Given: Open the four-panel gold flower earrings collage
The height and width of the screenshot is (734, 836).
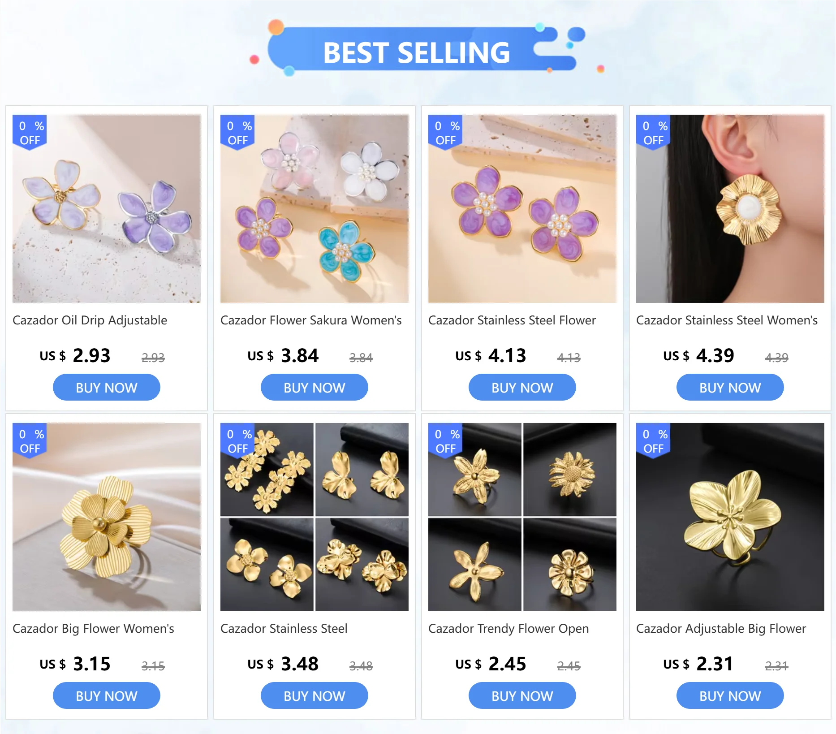Looking at the screenshot, I should click(x=315, y=517).
